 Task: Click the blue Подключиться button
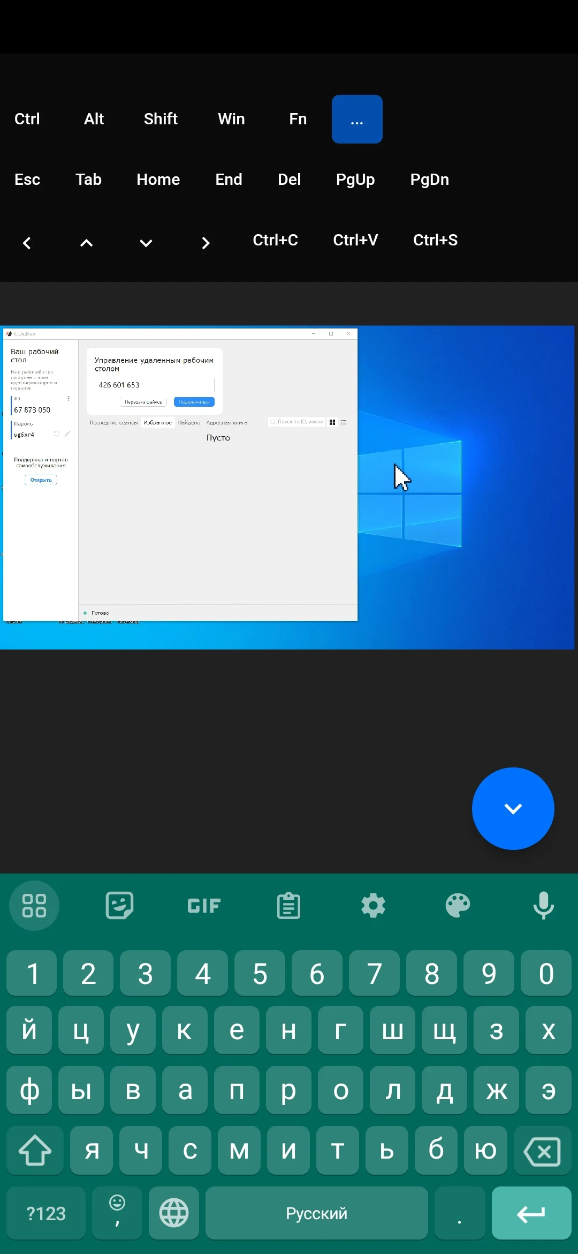[194, 402]
